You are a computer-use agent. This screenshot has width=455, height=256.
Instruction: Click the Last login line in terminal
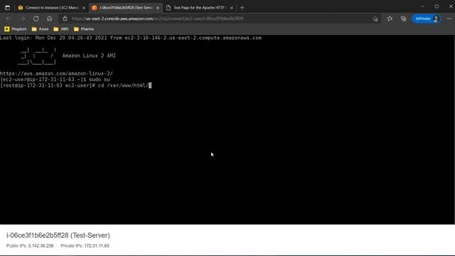point(131,38)
